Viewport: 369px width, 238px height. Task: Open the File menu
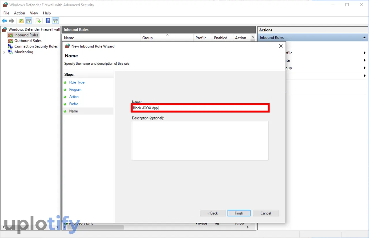tap(6, 13)
